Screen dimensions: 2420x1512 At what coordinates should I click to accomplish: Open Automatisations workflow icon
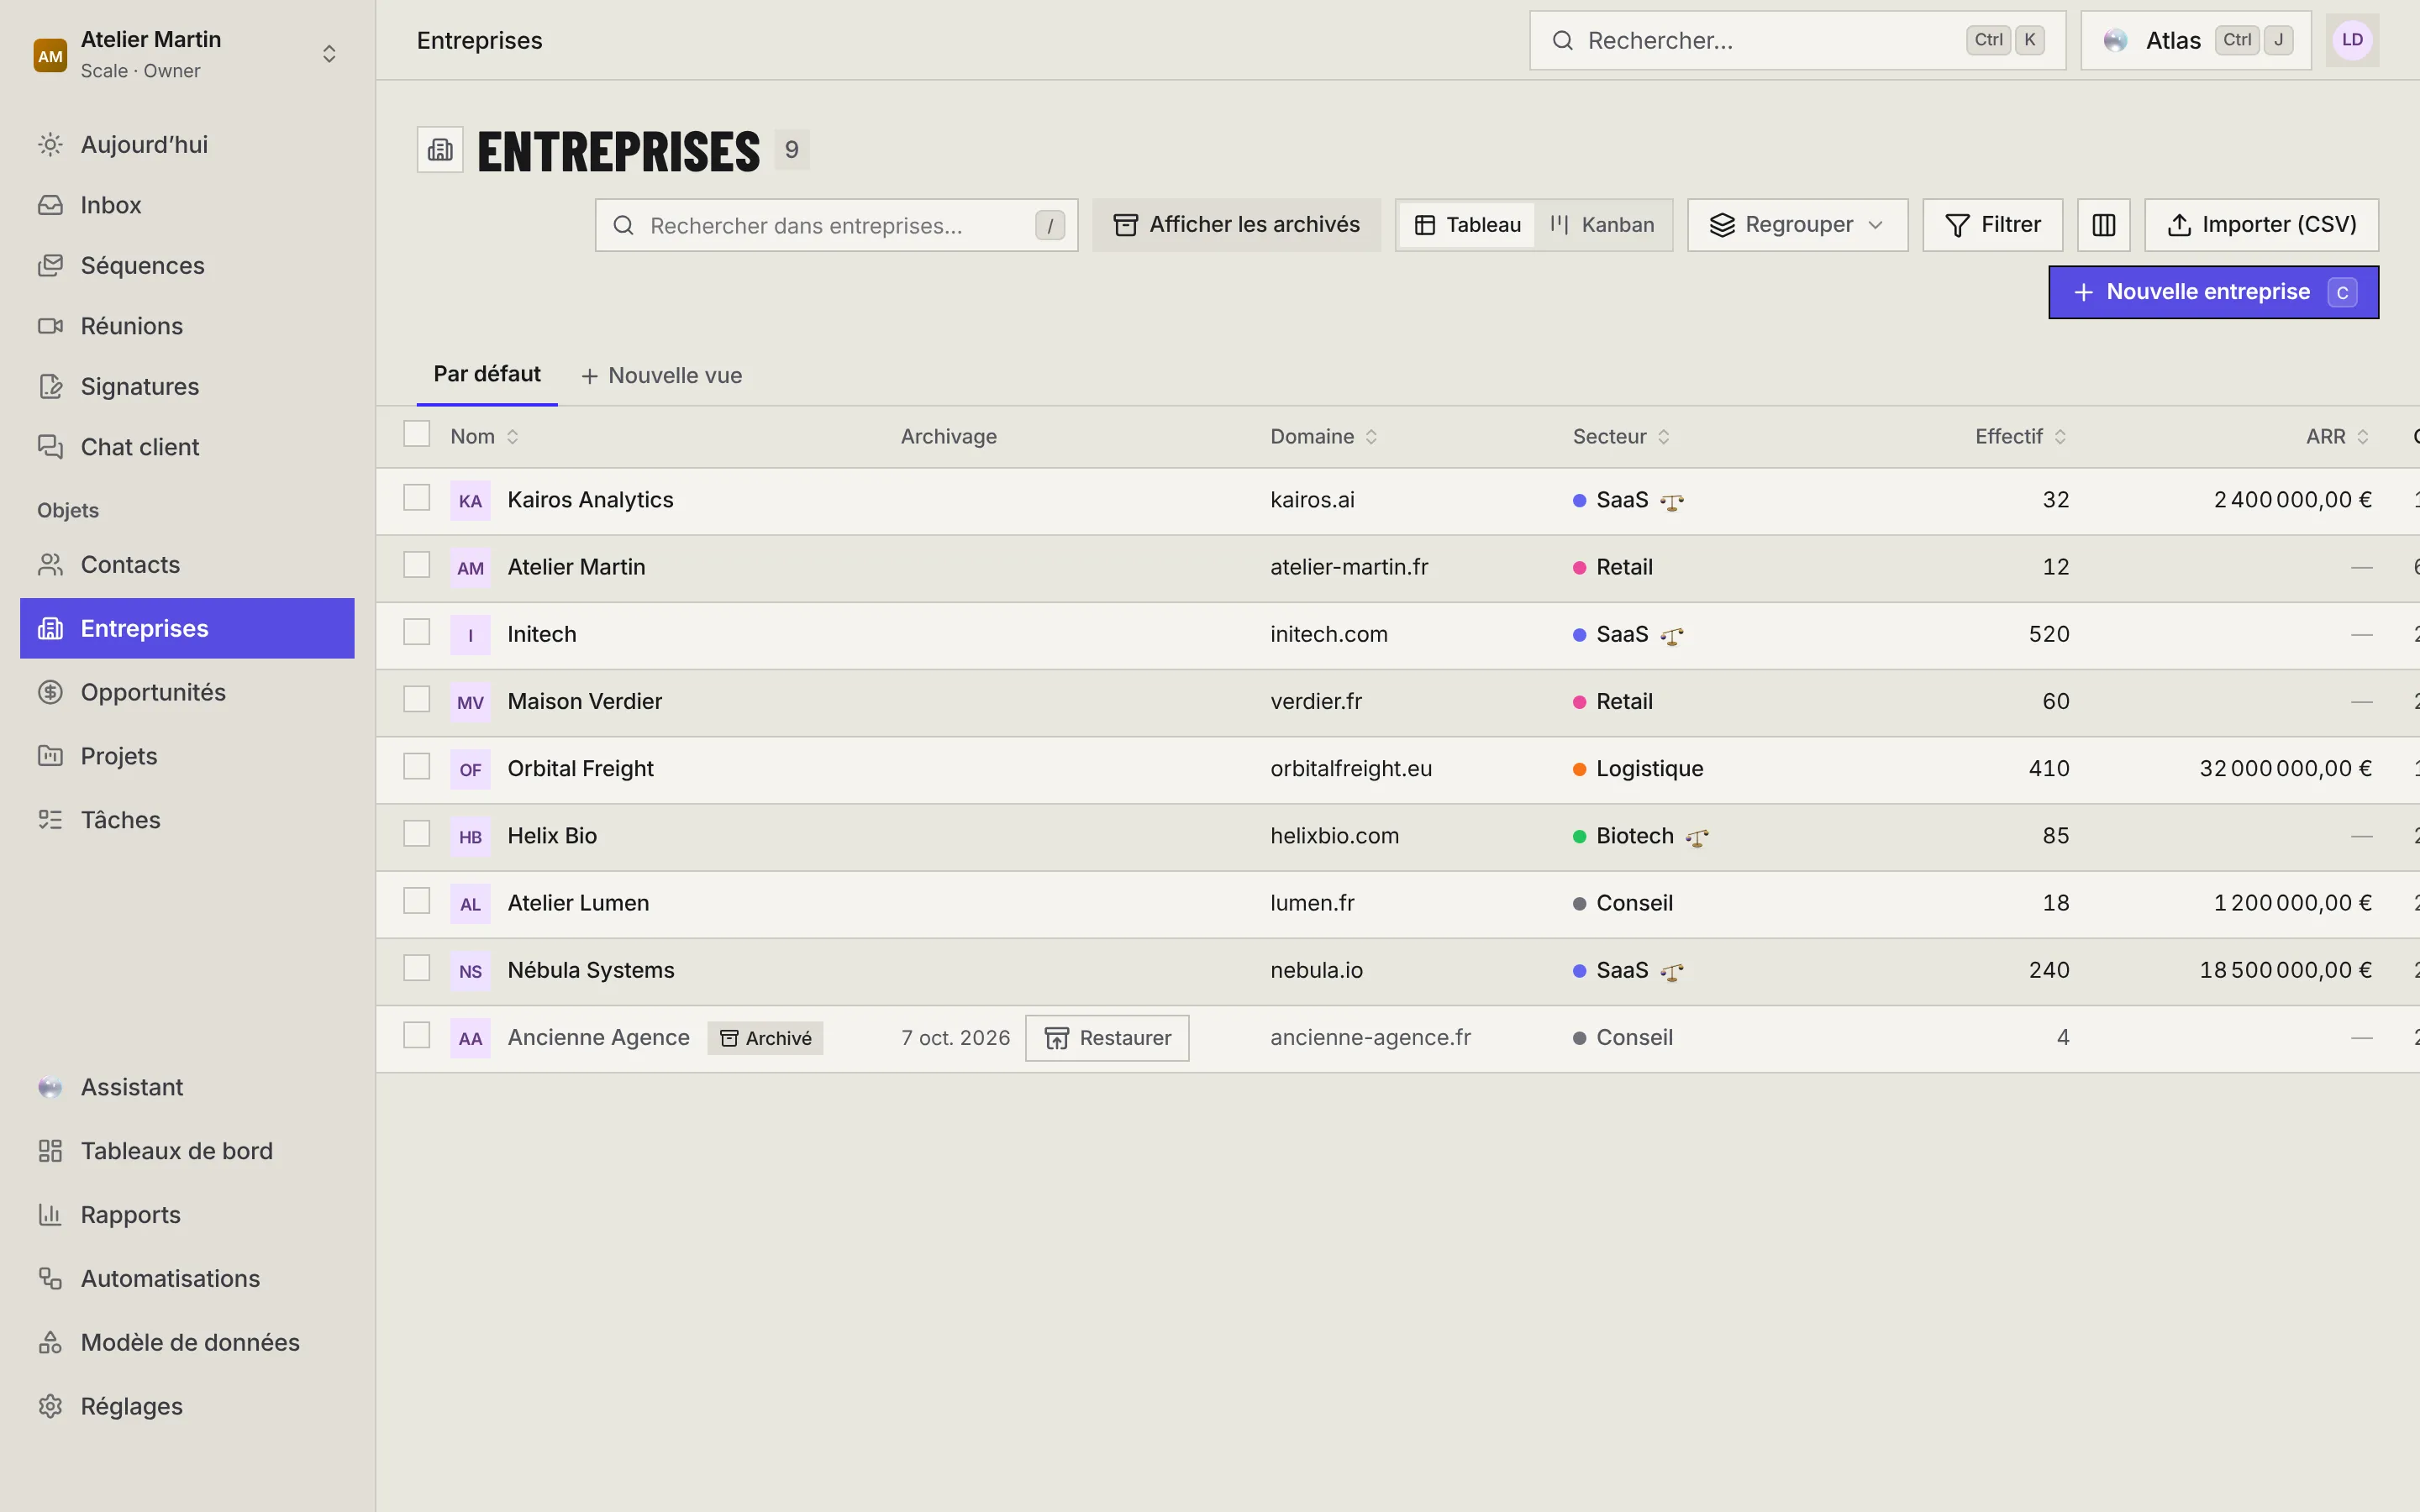[x=50, y=1279]
